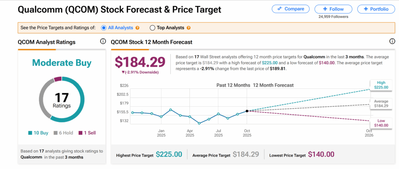
Task: Select the Top Analysts radio button
Action: 152,28
